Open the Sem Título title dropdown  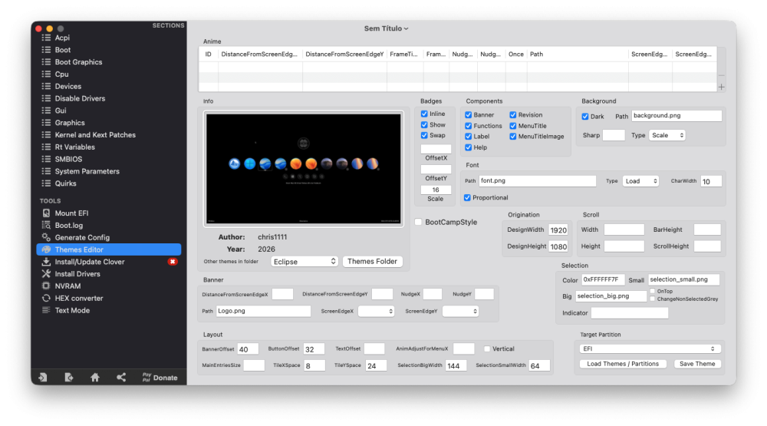(x=386, y=28)
